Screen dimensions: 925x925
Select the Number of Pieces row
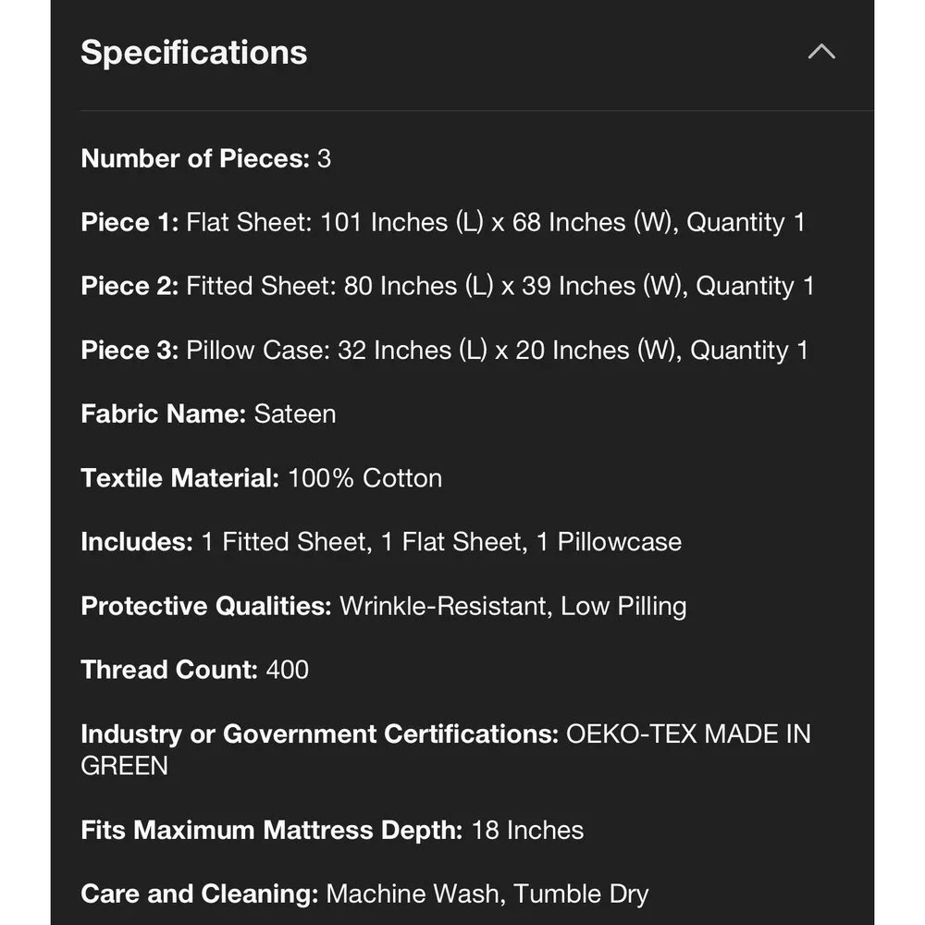[x=206, y=159]
